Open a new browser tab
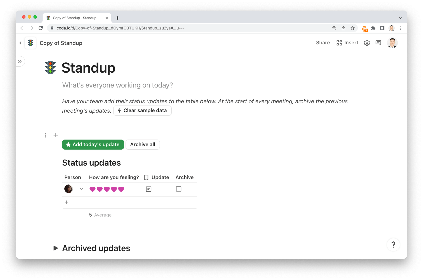Image resolution: width=423 pixels, height=280 pixels. [118, 18]
